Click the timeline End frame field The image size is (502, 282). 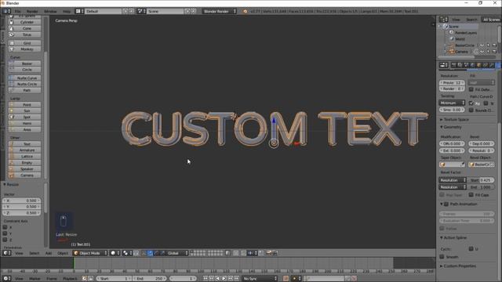pyautogui.click(x=149, y=279)
